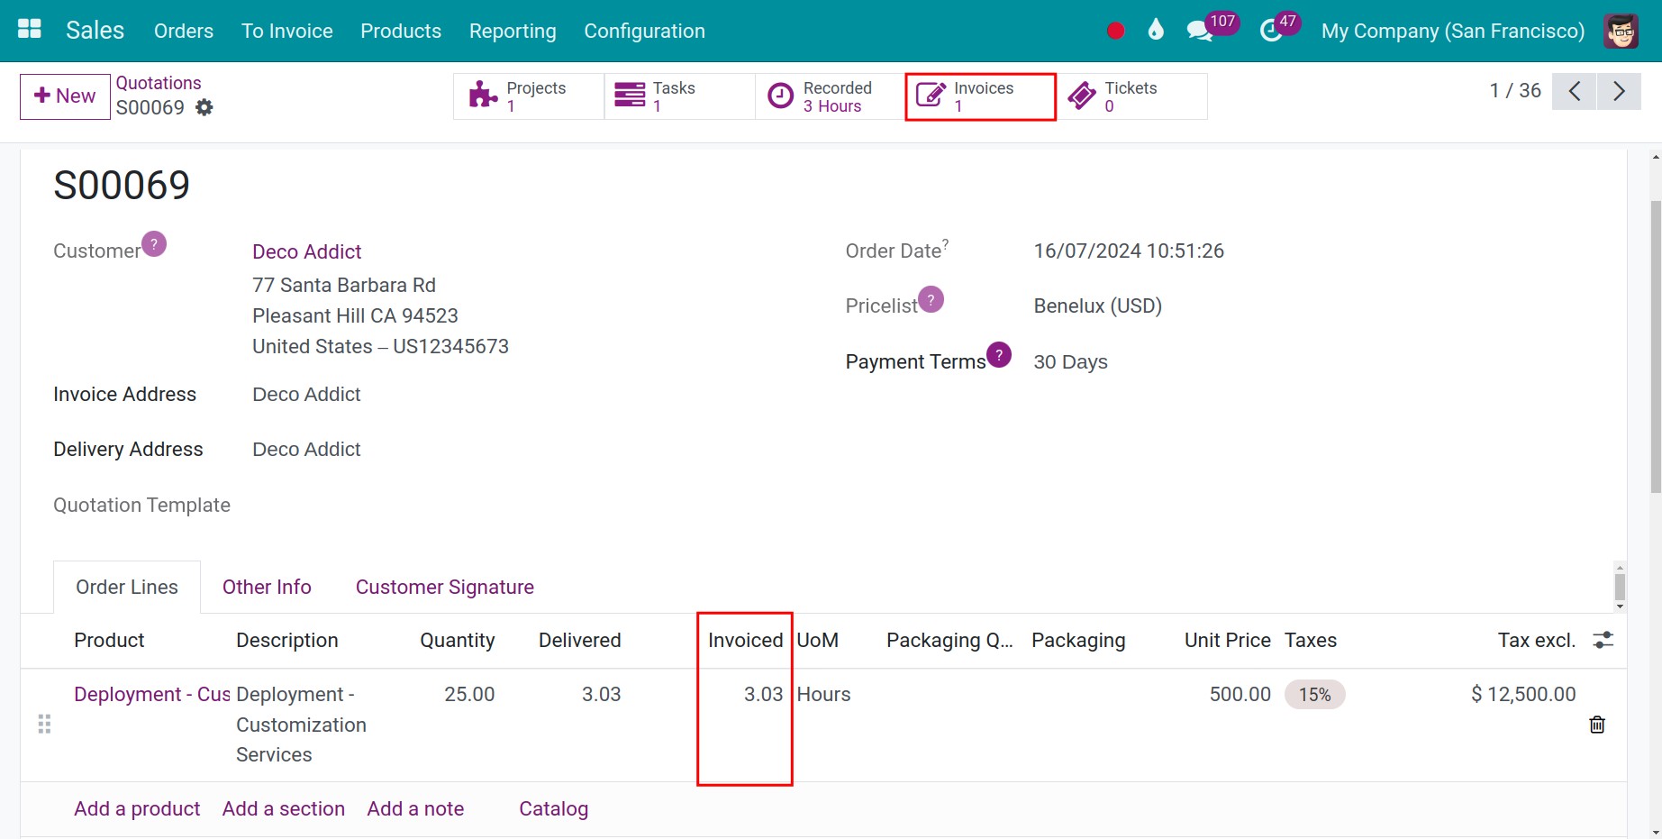Edit the Quantity value 25.00
1662x839 pixels.
(469, 694)
